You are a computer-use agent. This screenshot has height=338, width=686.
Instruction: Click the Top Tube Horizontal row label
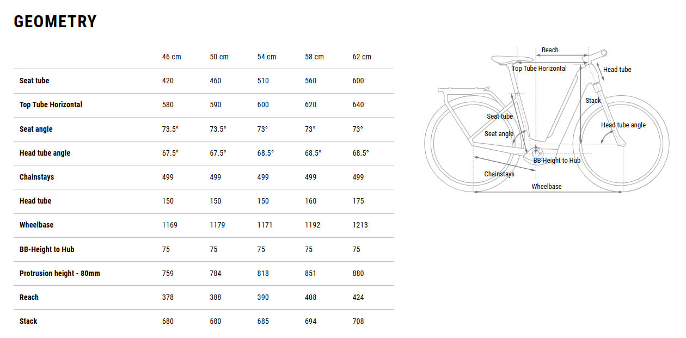tap(51, 105)
